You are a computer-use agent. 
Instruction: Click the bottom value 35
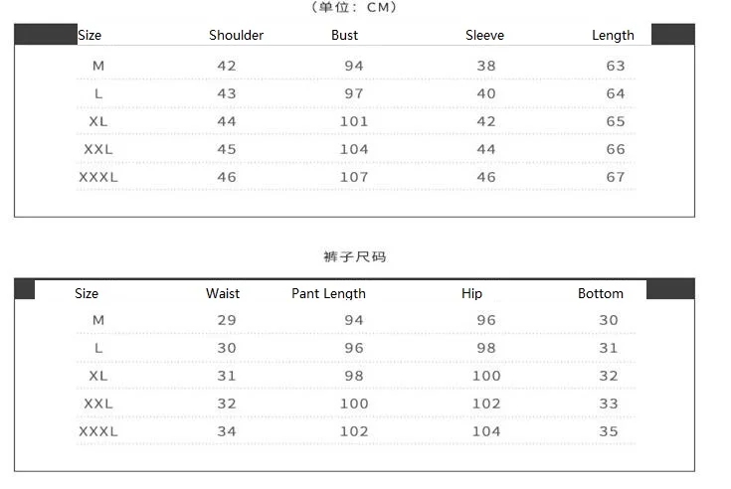coord(609,431)
